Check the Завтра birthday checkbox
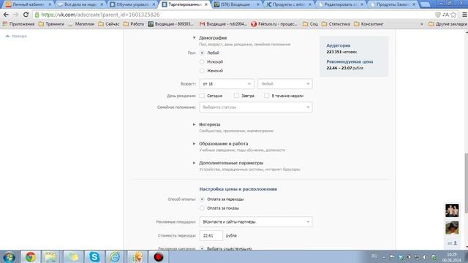 [236, 96]
